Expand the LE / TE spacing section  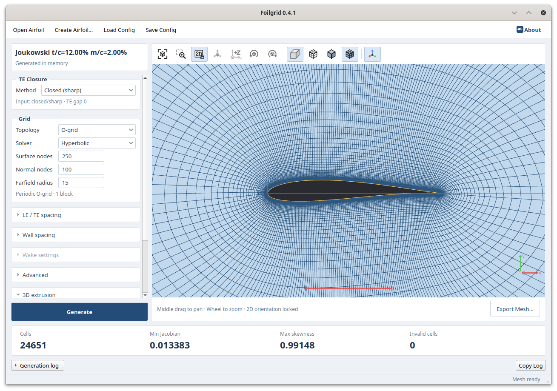pos(76,215)
